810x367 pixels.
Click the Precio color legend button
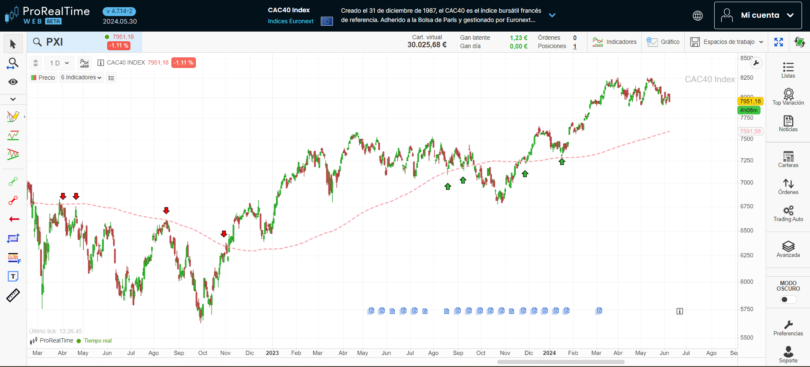pyautogui.click(x=43, y=78)
